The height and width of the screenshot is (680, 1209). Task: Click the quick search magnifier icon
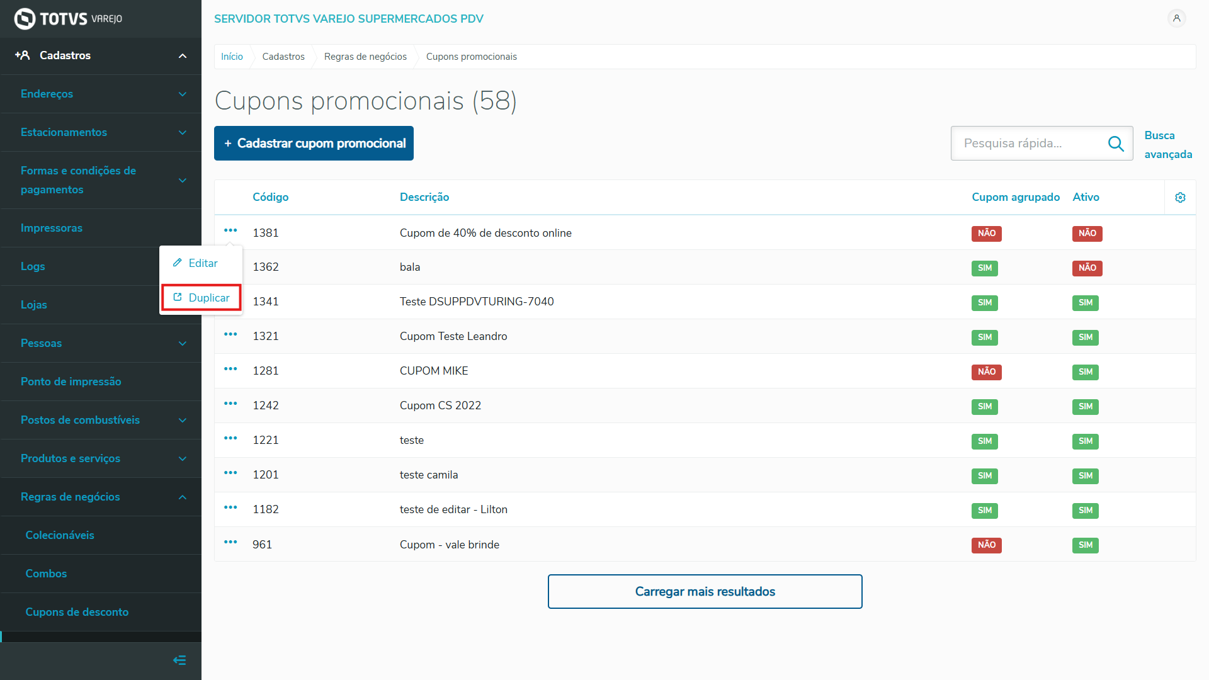(1116, 144)
